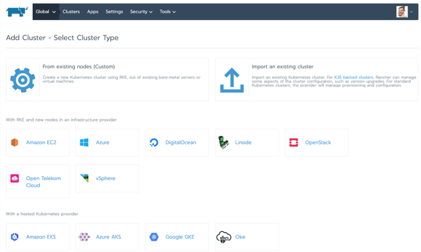Open the user avatar account menu

405,11
